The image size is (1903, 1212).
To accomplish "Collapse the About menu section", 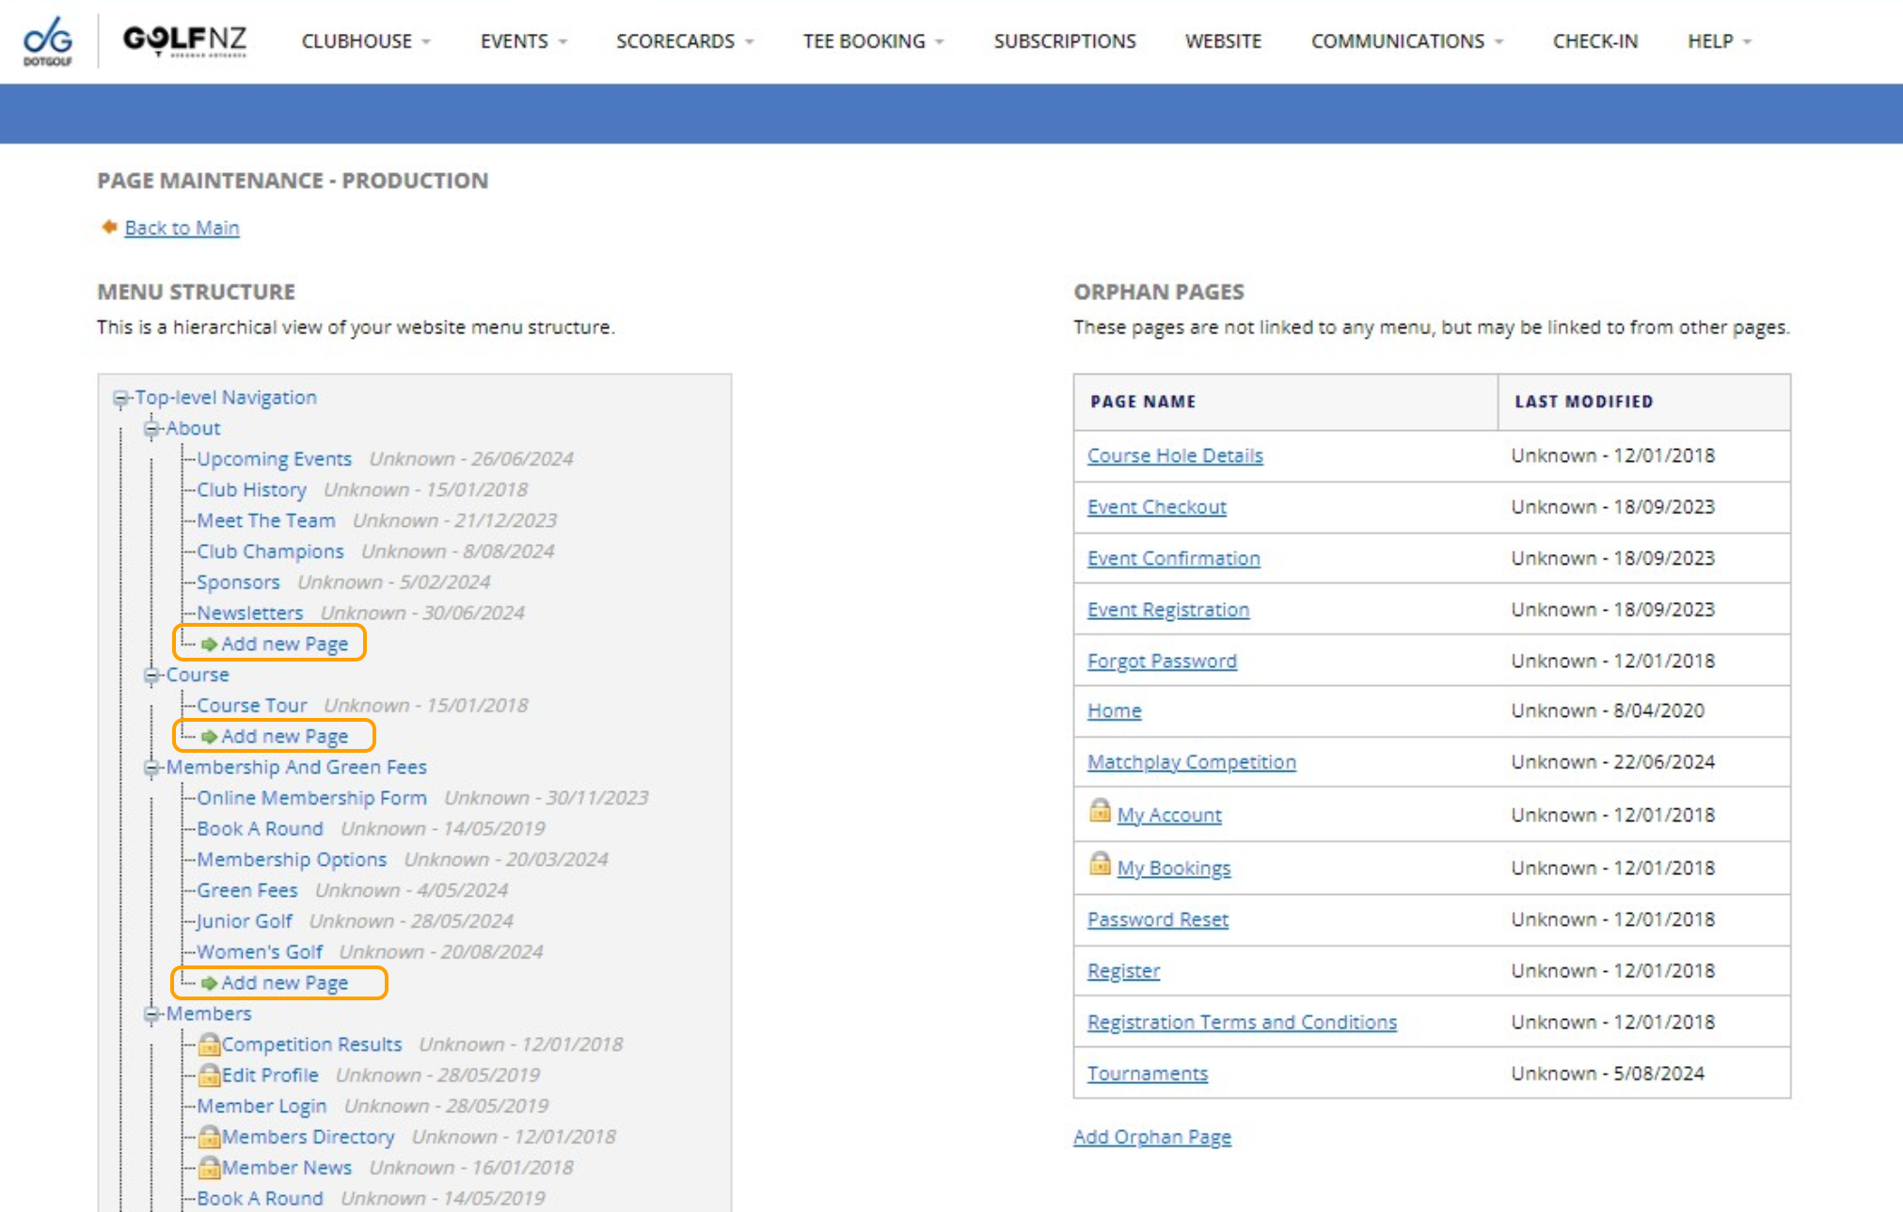I will tap(151, 429).
